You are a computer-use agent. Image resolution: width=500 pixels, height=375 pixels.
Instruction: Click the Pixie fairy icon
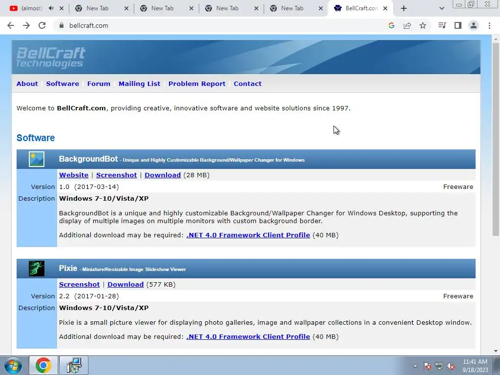(x=37, y=269)
